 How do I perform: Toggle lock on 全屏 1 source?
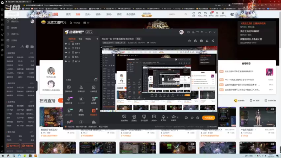tap(69, 44)
